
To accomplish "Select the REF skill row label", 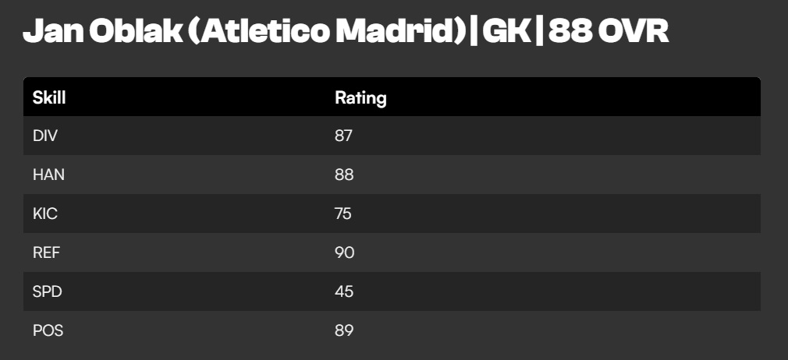I will [x=46, y=252].
